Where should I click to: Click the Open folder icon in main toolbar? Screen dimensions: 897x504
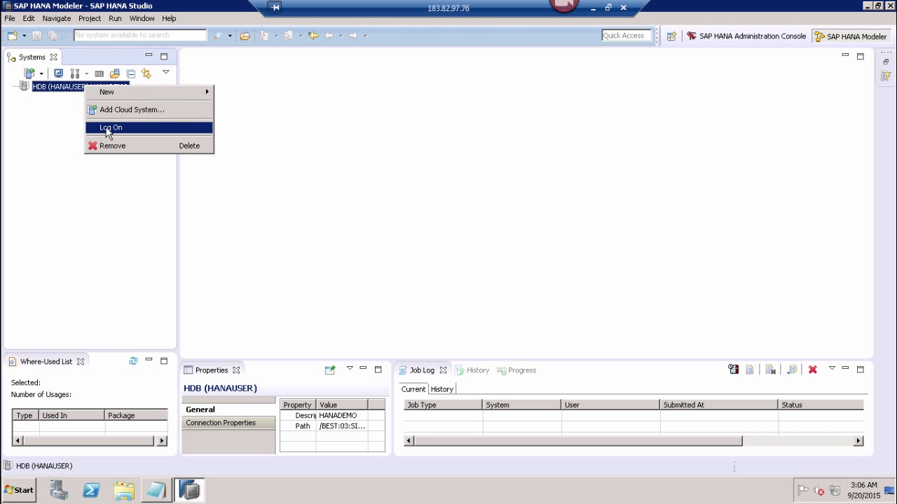click(x=245, y=36)
